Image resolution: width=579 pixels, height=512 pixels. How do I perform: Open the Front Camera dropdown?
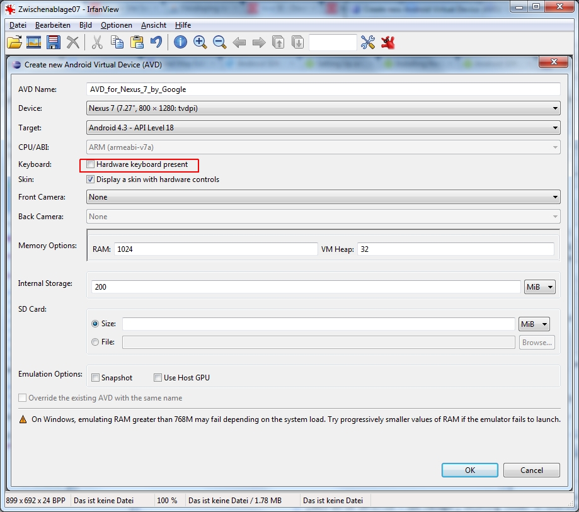click(323, 197)
